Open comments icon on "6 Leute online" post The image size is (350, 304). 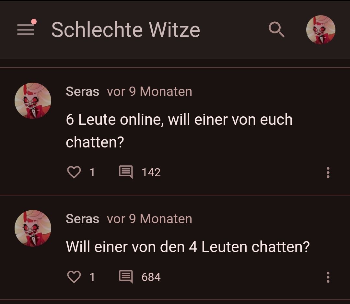(126, 172)
